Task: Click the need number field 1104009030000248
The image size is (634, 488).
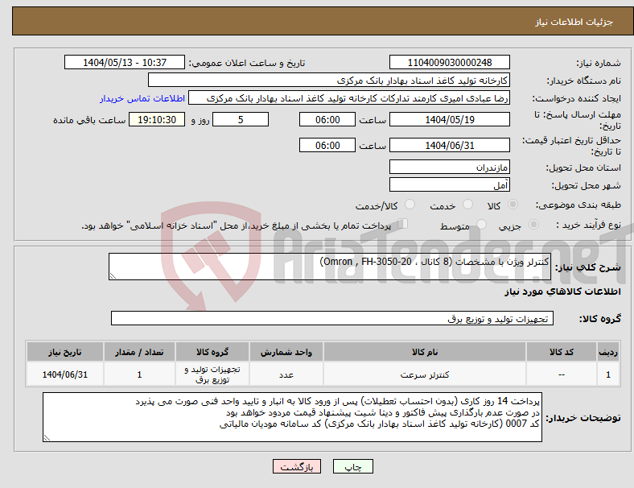Action: (449, 63)
